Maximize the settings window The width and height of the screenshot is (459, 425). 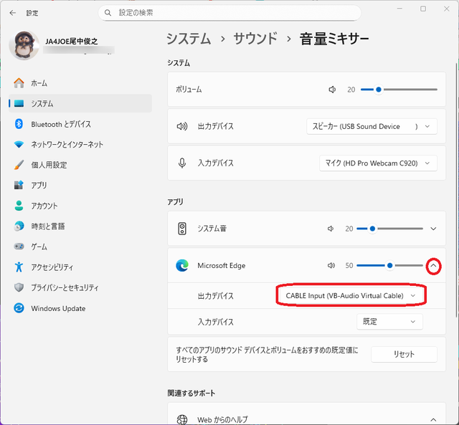click(423, 9)
